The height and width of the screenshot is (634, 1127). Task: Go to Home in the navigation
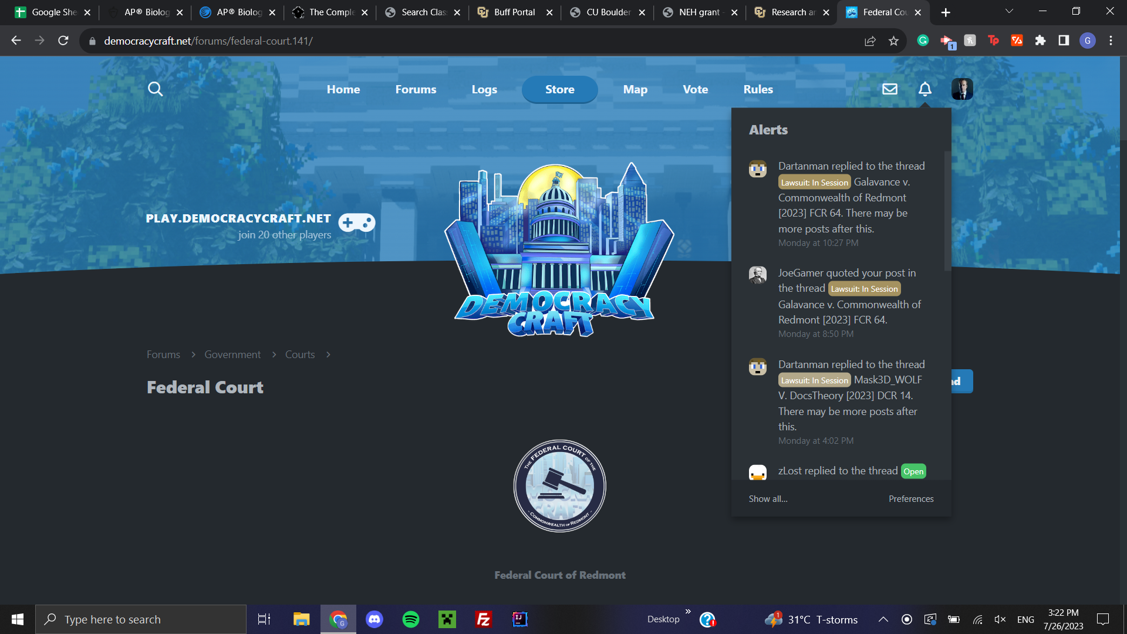coord(343,89)
